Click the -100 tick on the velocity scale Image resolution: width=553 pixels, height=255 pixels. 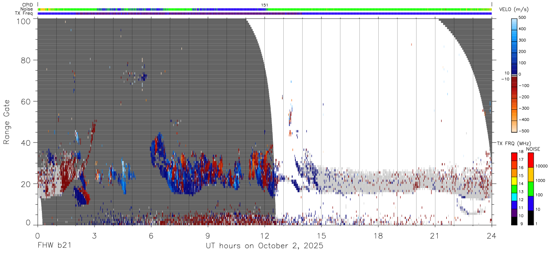pyautogui.click(x=524, y=85)
